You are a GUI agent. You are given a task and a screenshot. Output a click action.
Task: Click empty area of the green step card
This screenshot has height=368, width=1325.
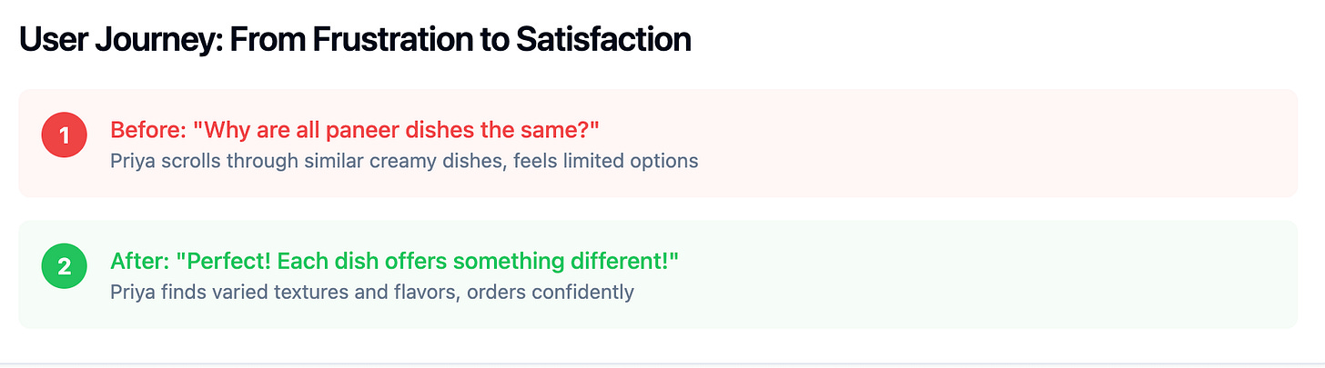click(1001, 274)
